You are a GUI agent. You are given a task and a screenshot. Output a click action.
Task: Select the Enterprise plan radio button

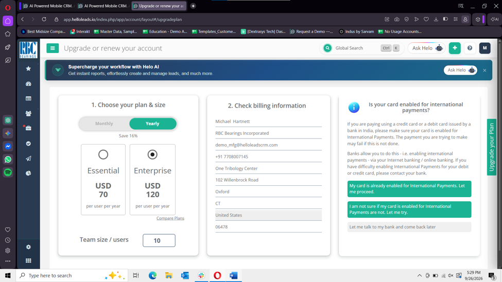(x=152, y=154)
